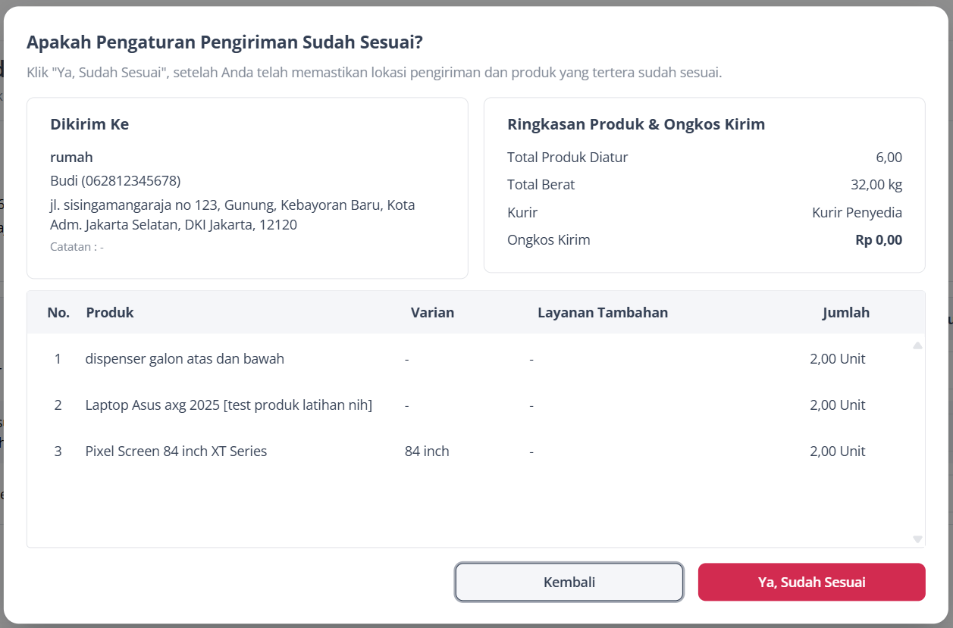Click the Layanan Tambahan column header

pyautogui.click(x=603, y=312)
